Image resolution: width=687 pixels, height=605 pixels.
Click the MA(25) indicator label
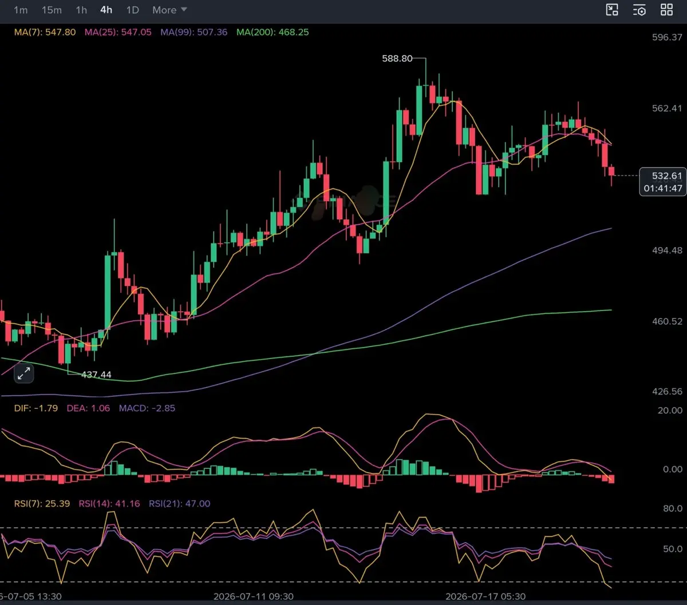click(118, 32)
